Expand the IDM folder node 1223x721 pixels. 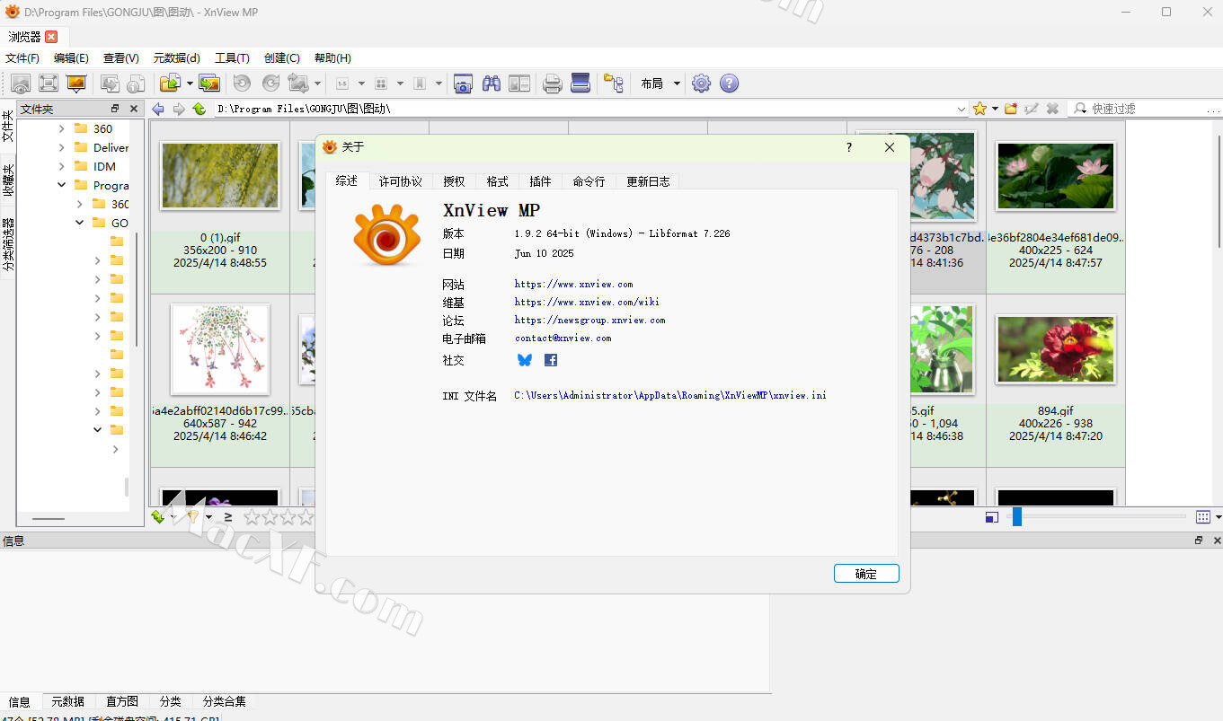coord(62,166)
